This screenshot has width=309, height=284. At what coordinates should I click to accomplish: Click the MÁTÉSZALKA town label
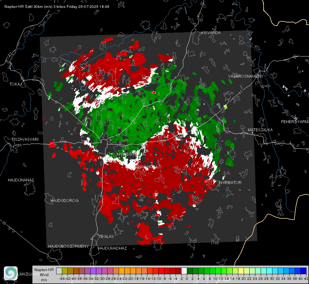[x=260, y=130]
